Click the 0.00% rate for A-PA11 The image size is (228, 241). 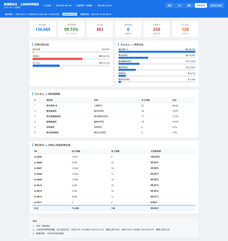pyautogui.click(x=154, y=202)
